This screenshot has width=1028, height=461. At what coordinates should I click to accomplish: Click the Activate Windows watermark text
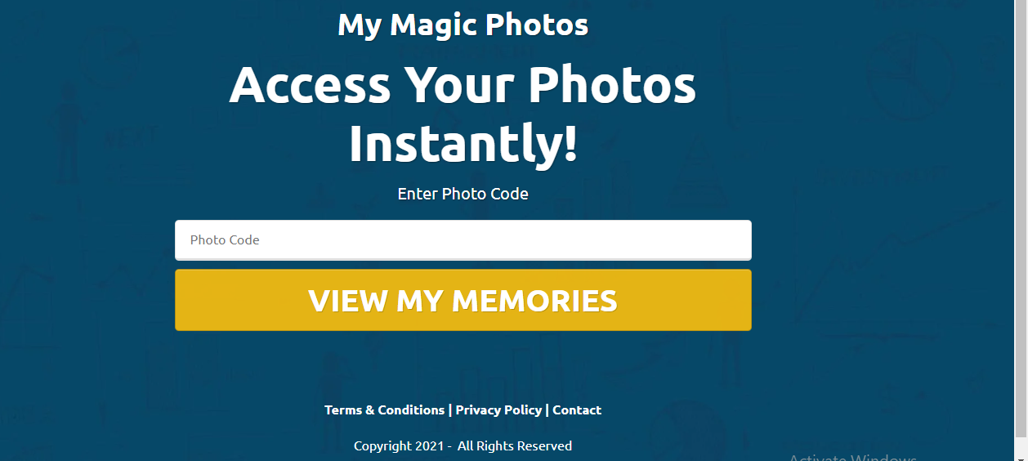click(853, 457)
